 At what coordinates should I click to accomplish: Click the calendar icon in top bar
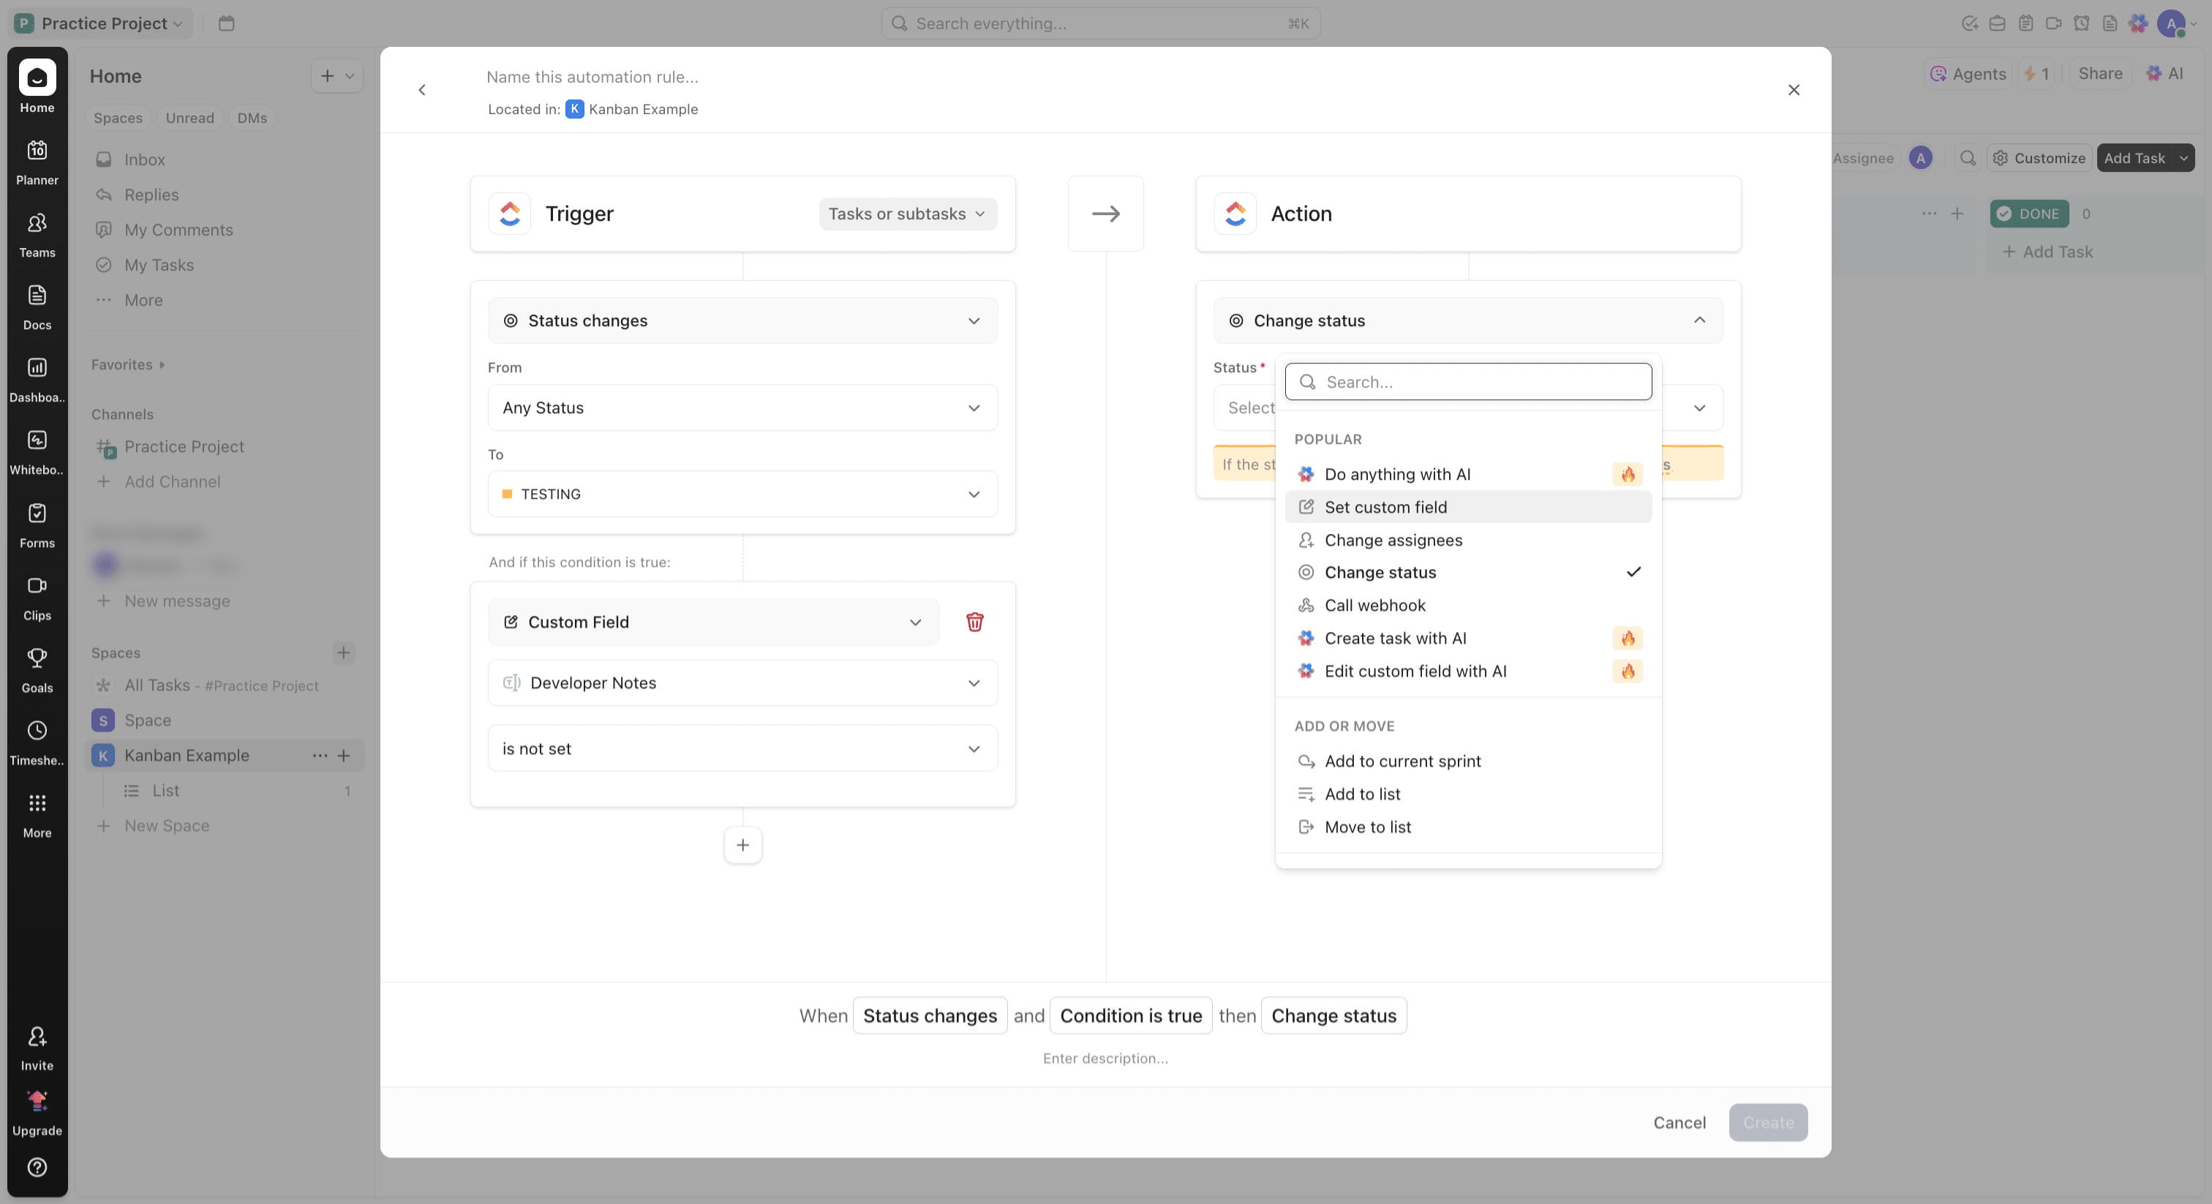pyautogui.click(x=226, y=23)
